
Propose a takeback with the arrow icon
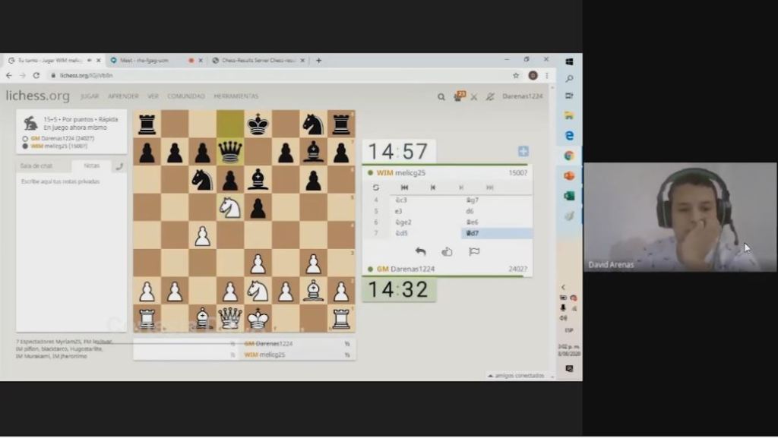(420, 252)
